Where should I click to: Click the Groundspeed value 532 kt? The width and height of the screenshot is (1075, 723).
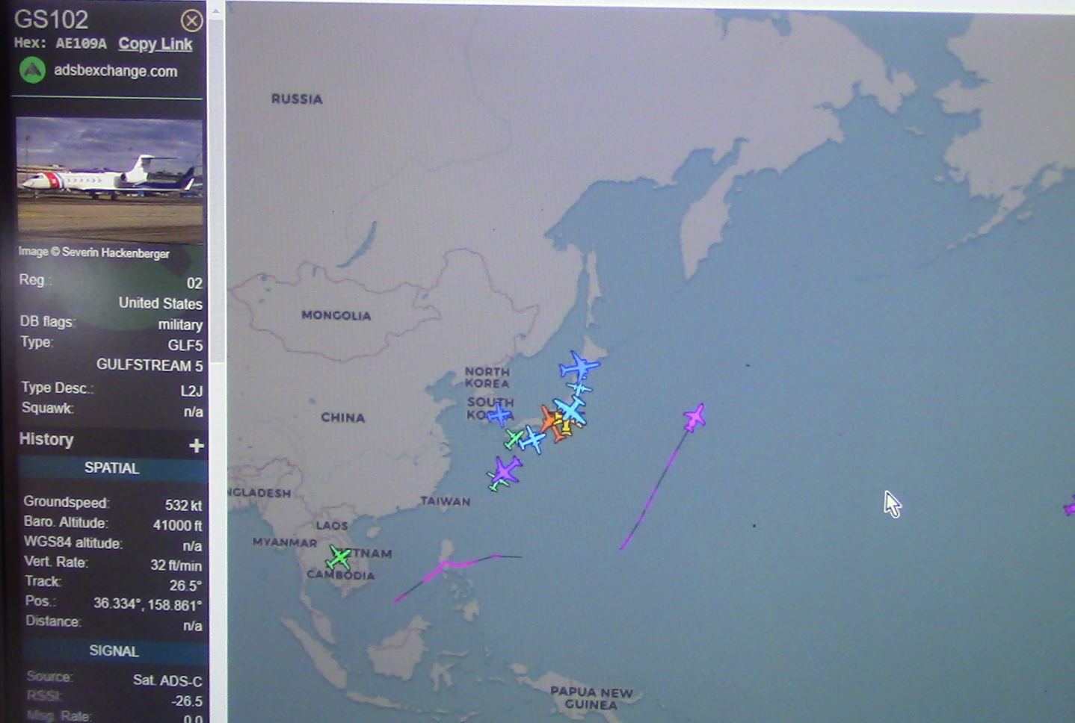click(183, 506)
